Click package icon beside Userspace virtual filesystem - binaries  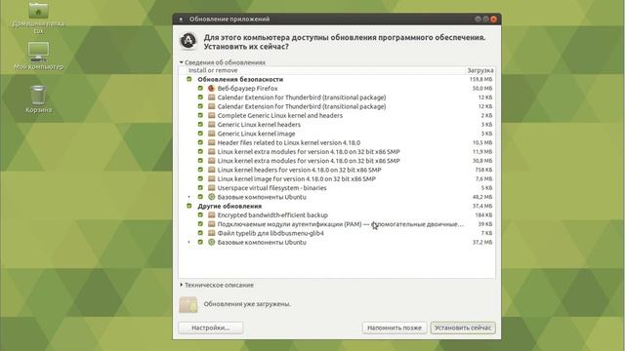(212, 188)
